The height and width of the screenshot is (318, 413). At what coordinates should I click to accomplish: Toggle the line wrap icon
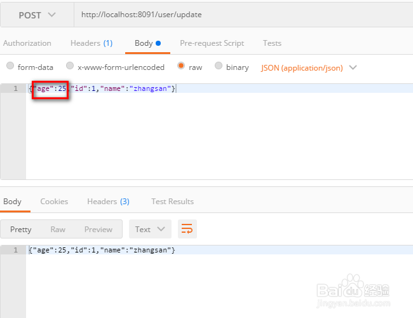click(187, 229)
